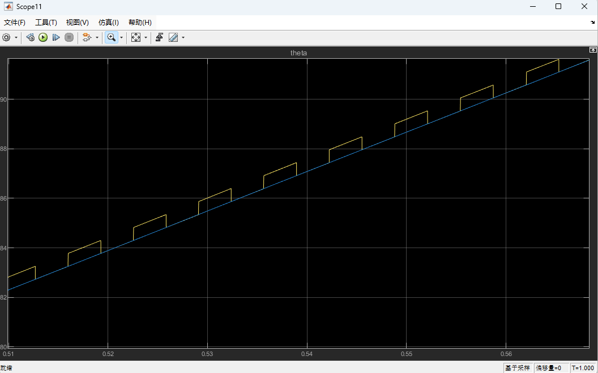Scale X and Y axes limits

pos(136,37)
